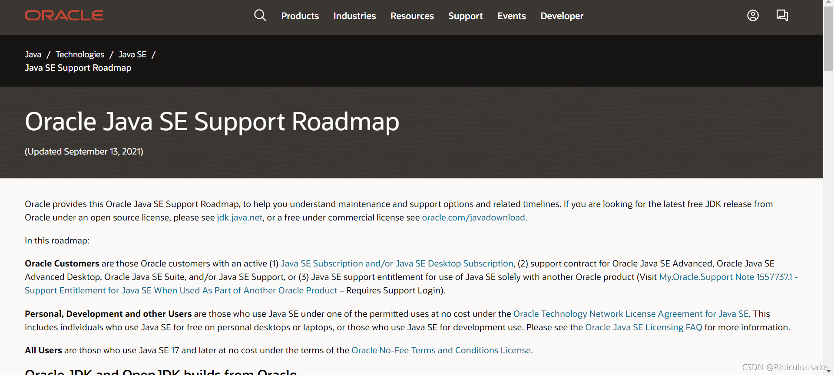This screenshot has height=375, width=834.
Task: Open the oracle.com/javadownload link
Action: point(473,217)
